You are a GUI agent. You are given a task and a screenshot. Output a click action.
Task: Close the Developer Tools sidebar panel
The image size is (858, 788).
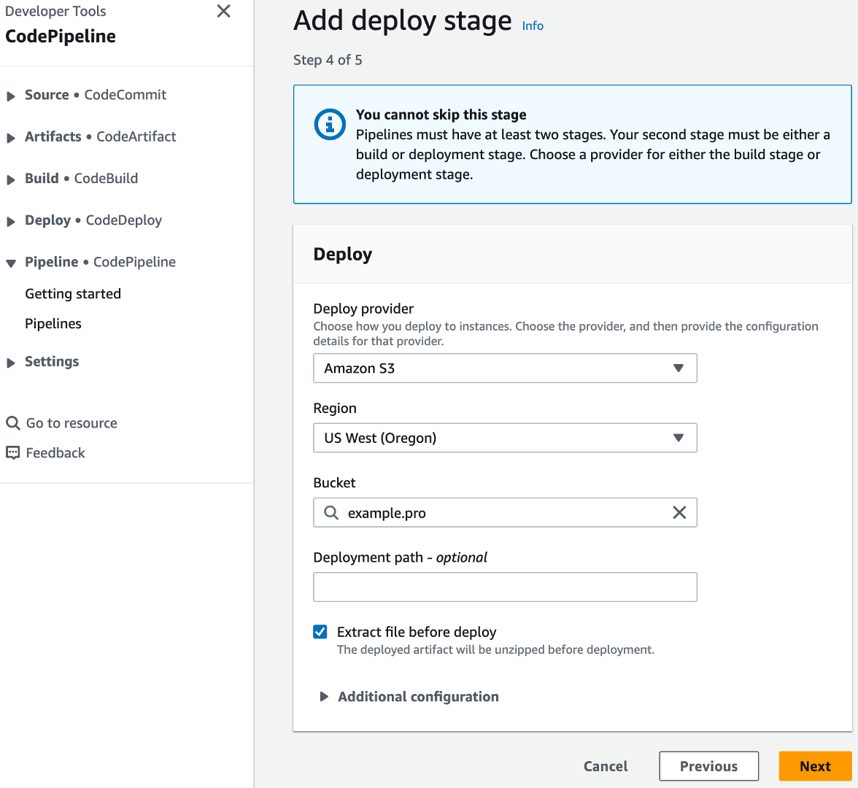(224, 11)
